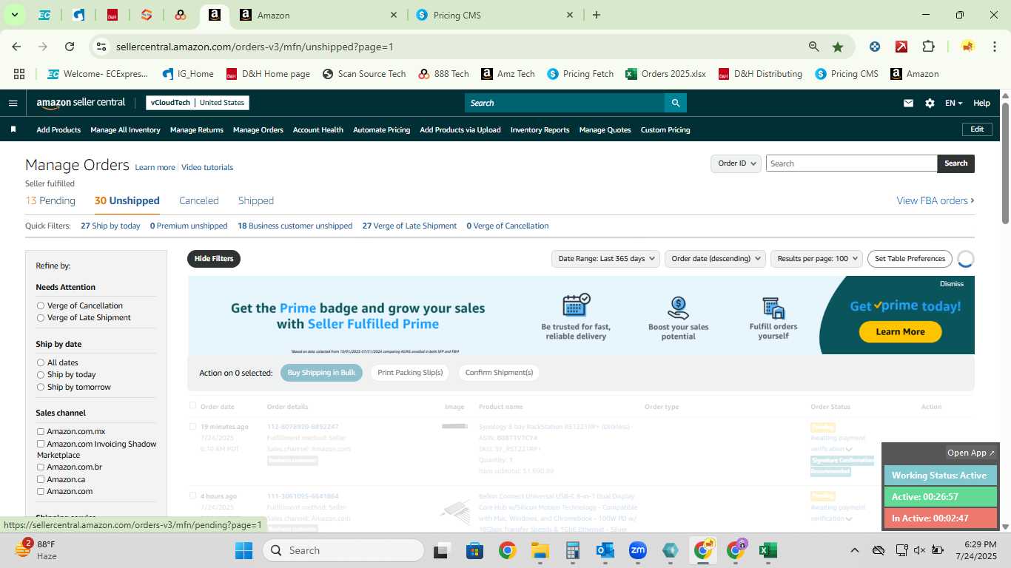Viewport: 1011px width, 568px height.
Task: Check the Amazon.com.mx sales channel
Action: [41, 431]
